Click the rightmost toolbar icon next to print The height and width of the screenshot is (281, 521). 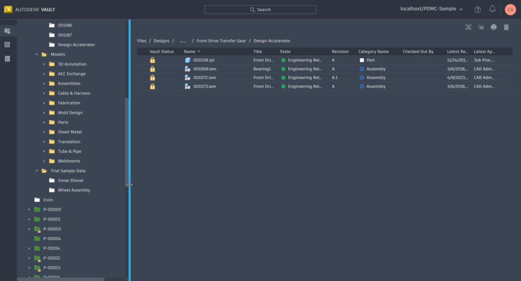click(506, 27)
